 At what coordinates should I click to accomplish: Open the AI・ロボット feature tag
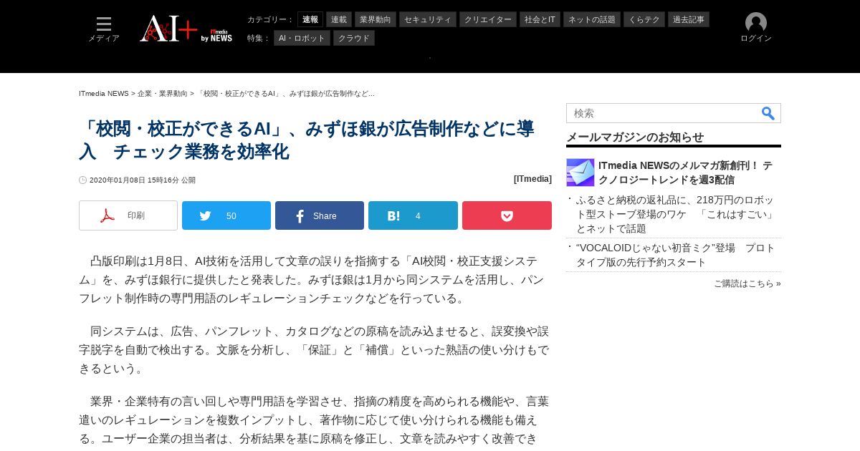[x=302, y=38]
